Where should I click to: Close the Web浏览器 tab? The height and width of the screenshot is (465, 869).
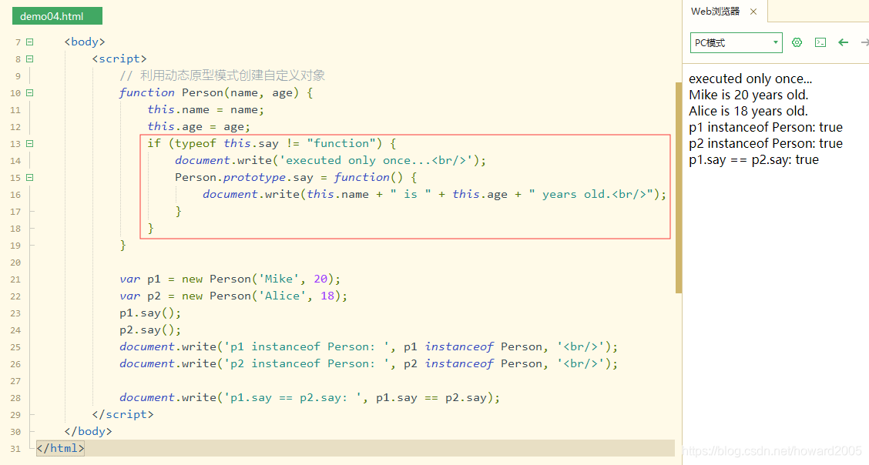pos(753,12)
